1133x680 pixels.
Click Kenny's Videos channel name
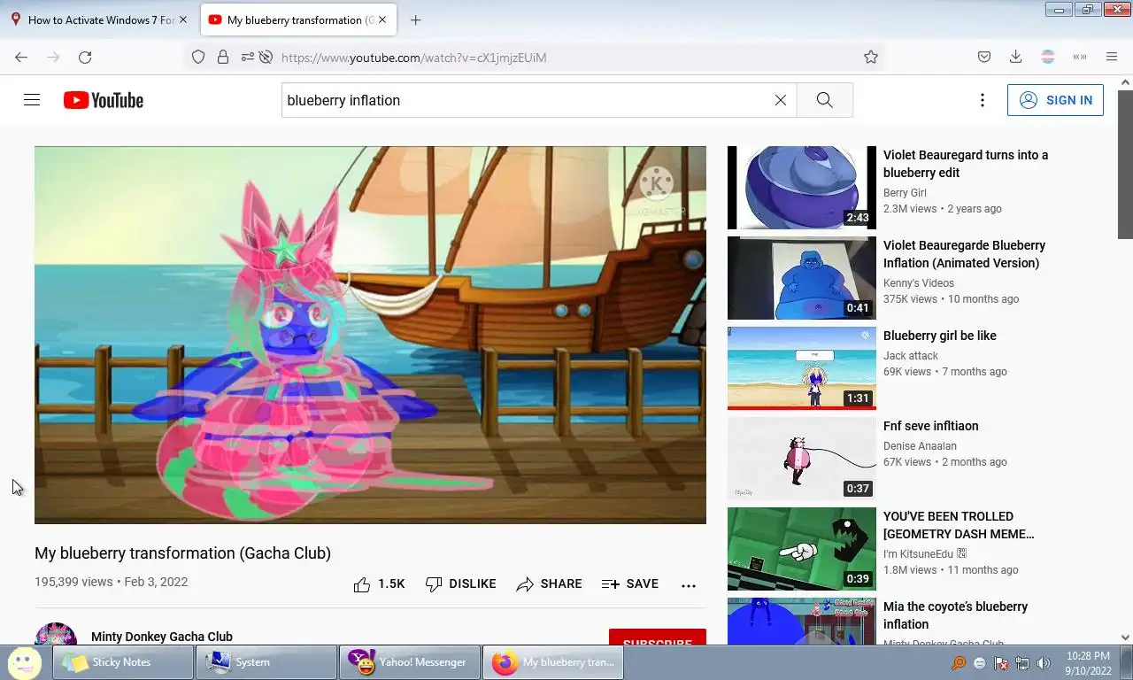click(x=919, y=282)
